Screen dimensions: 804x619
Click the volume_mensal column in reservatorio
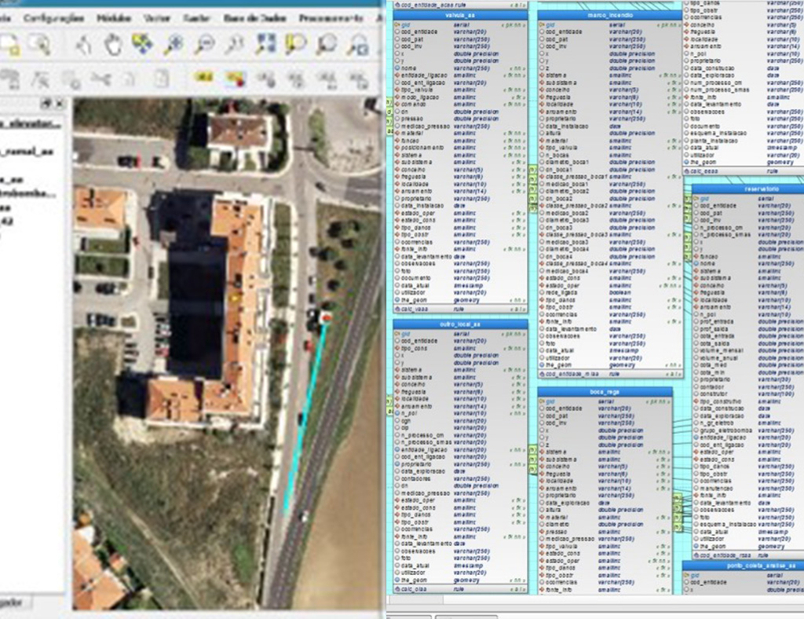coord(748,351)
